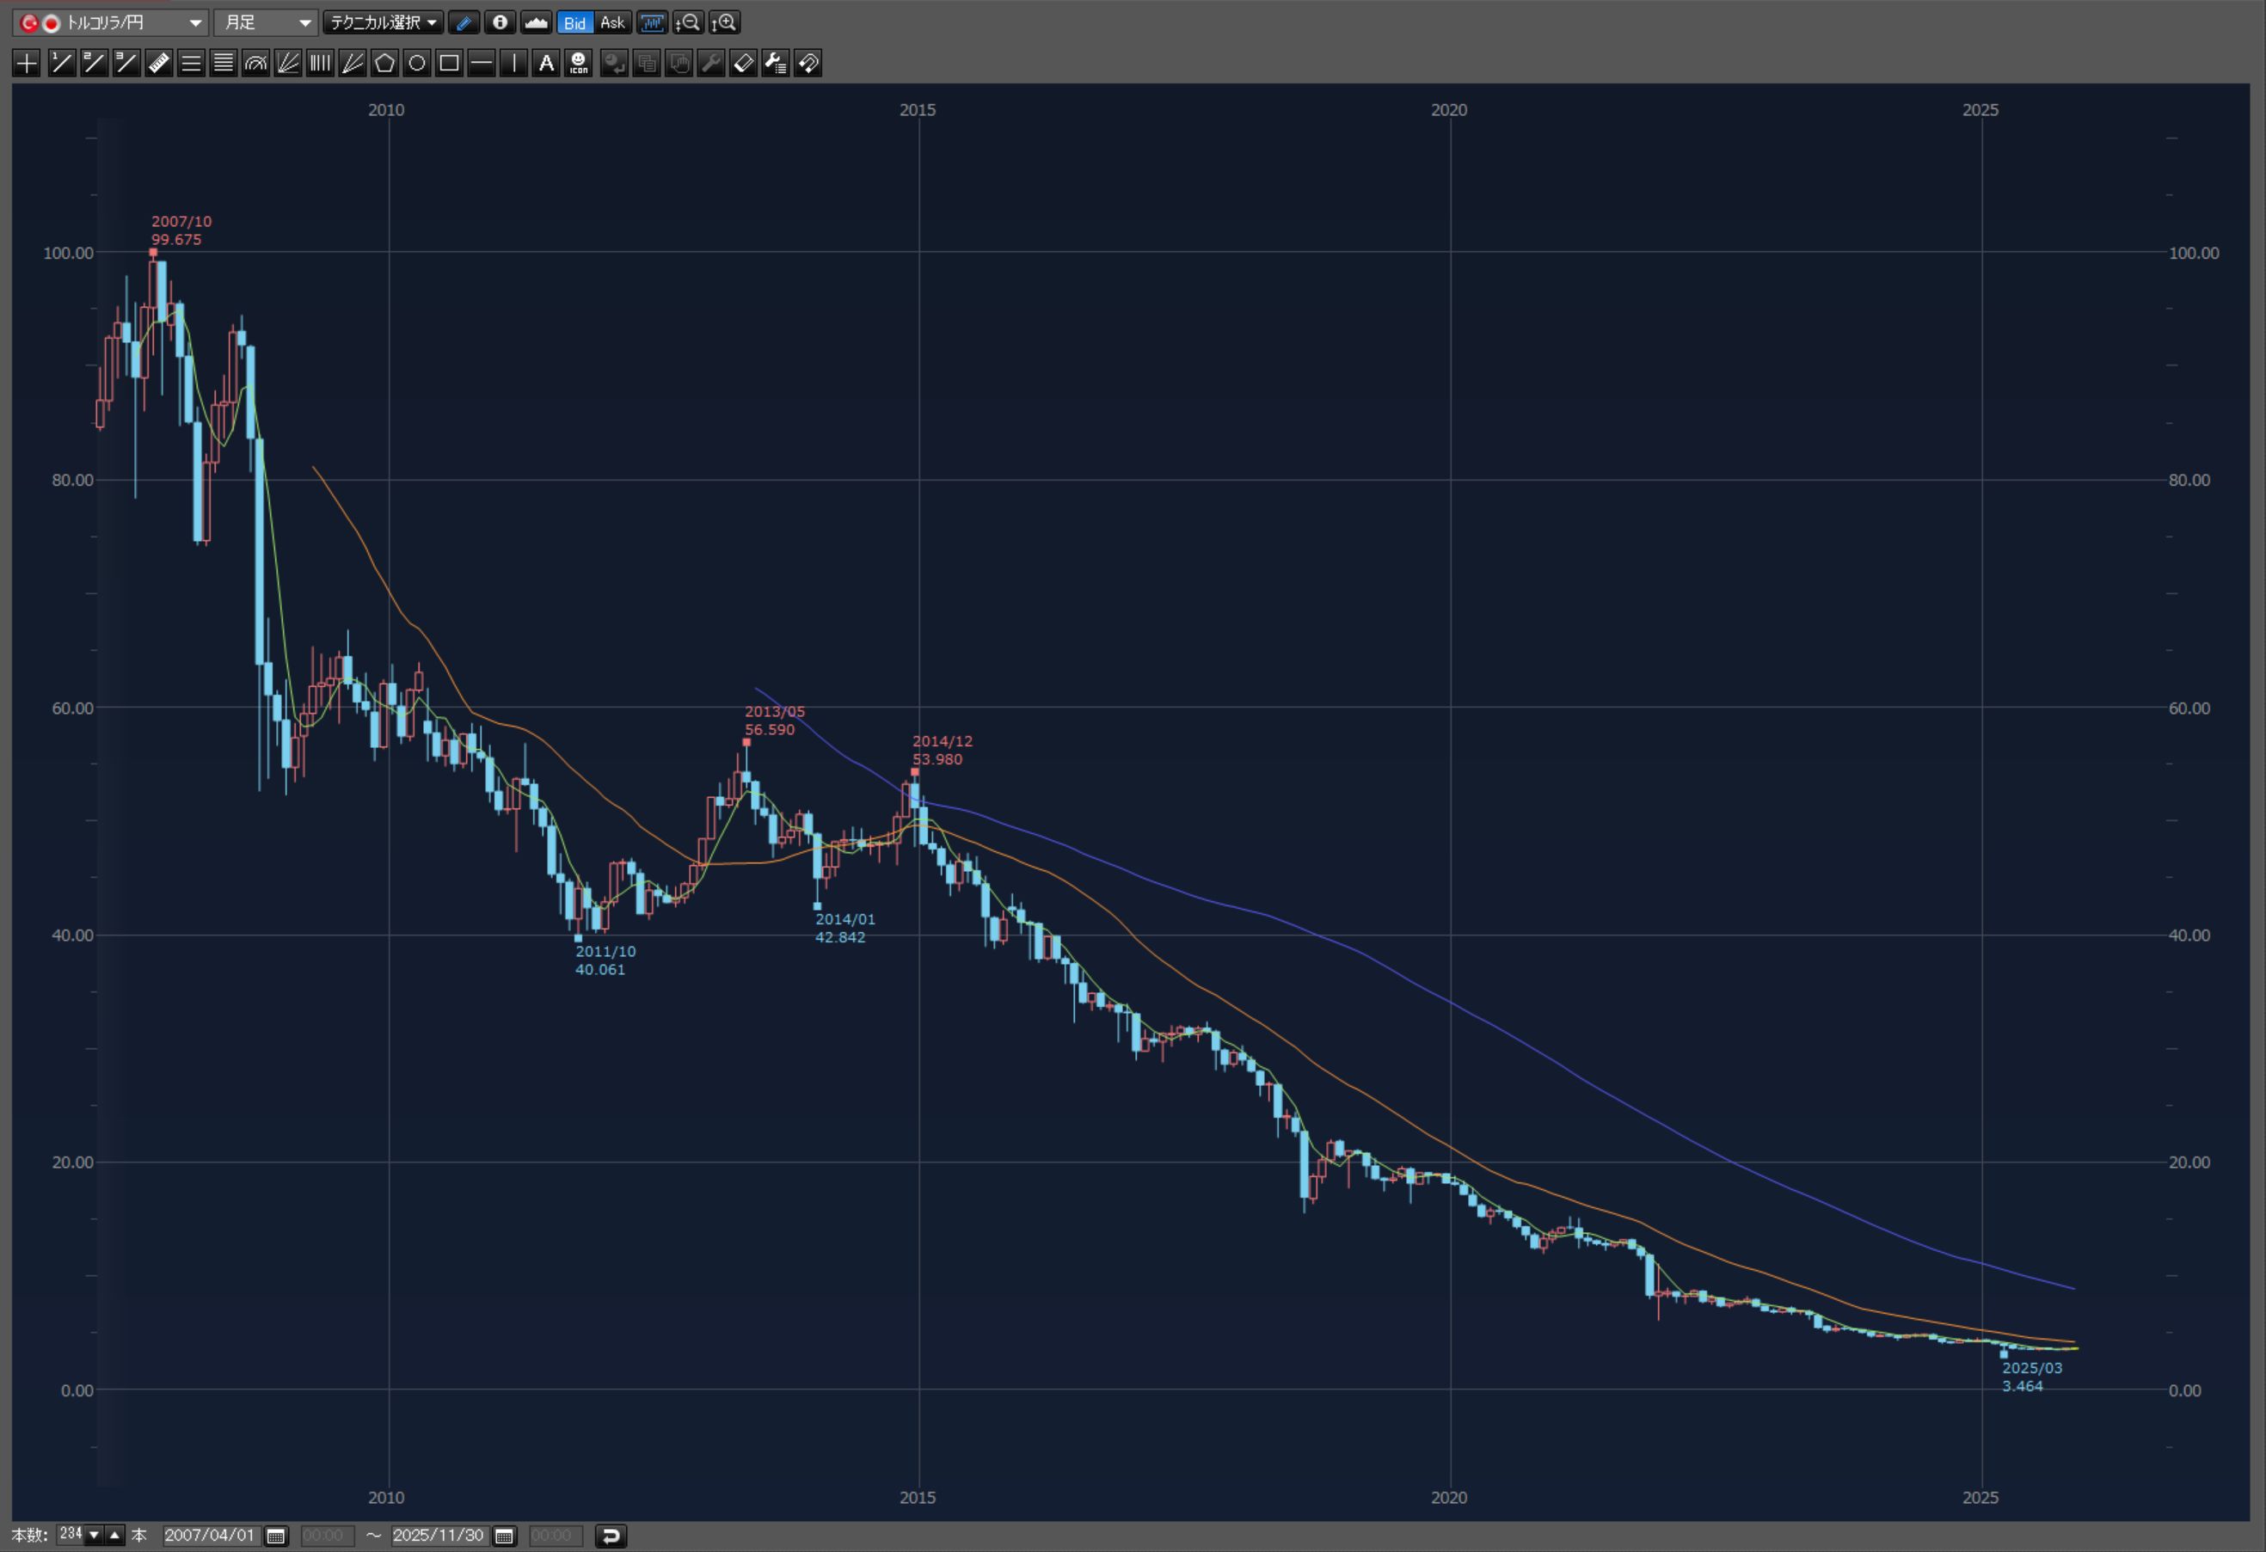The height and width of the screenshot is (1552, 2266).
Task: Select the text annotation tool
Action: (x=546, y=64)
